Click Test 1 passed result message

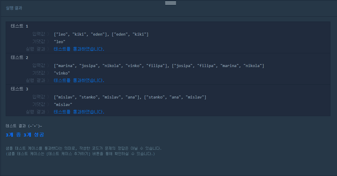pyautogui.click(x=79, y=49)
